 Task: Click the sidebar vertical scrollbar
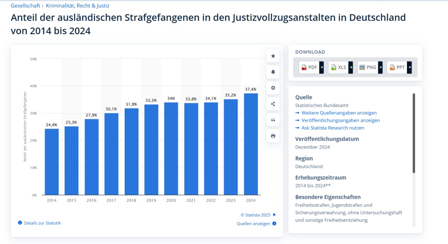pyautogui.click(x=414, y=133)
